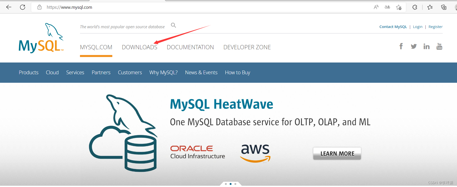Click the AWS logo on the banner
The height and width of the screenshot is (187, 457).
point(255,153)
